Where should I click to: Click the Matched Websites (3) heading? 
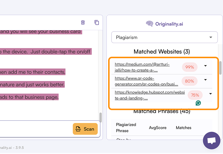[x=162, y=51]
